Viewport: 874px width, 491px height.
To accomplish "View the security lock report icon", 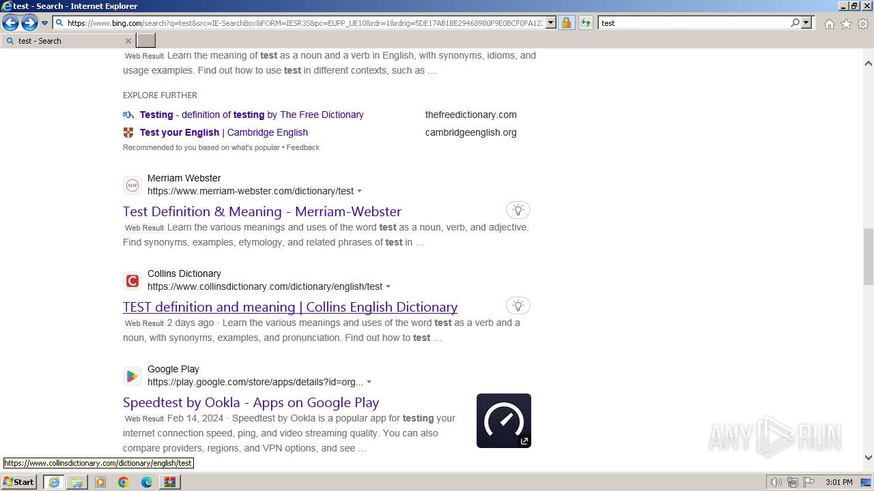I will coord(566,23).
